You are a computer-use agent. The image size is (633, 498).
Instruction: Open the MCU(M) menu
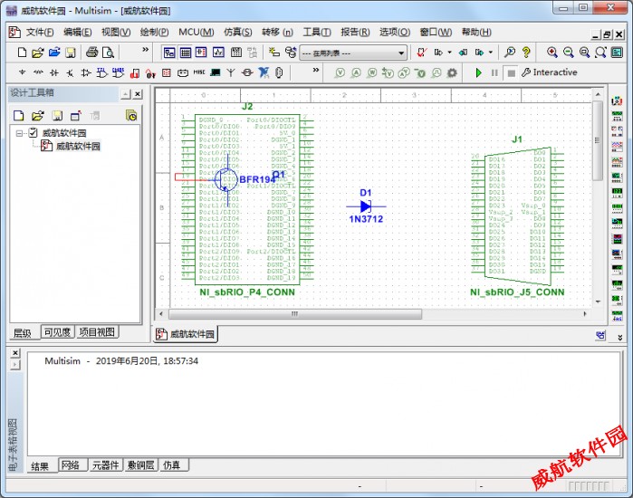(x=197, y=33)
